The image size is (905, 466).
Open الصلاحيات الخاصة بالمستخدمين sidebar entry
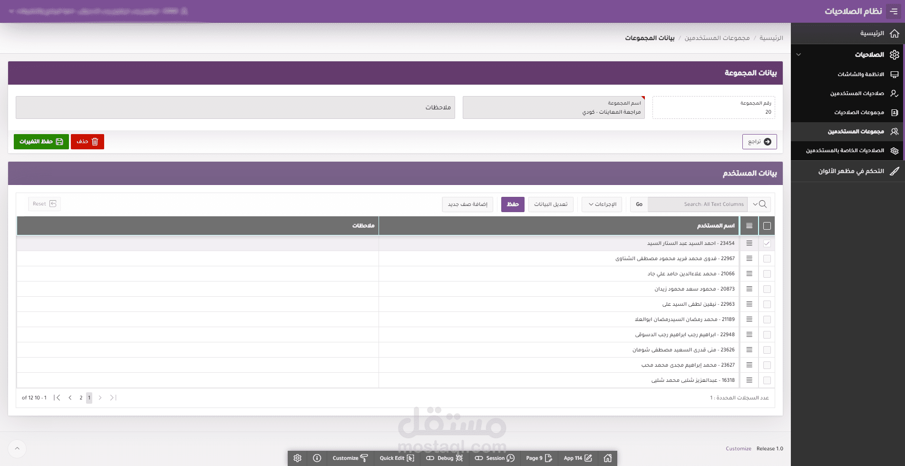pos(848,150)
